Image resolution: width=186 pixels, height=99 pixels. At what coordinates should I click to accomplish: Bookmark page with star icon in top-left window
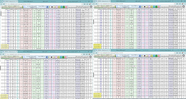coord(82,4)
